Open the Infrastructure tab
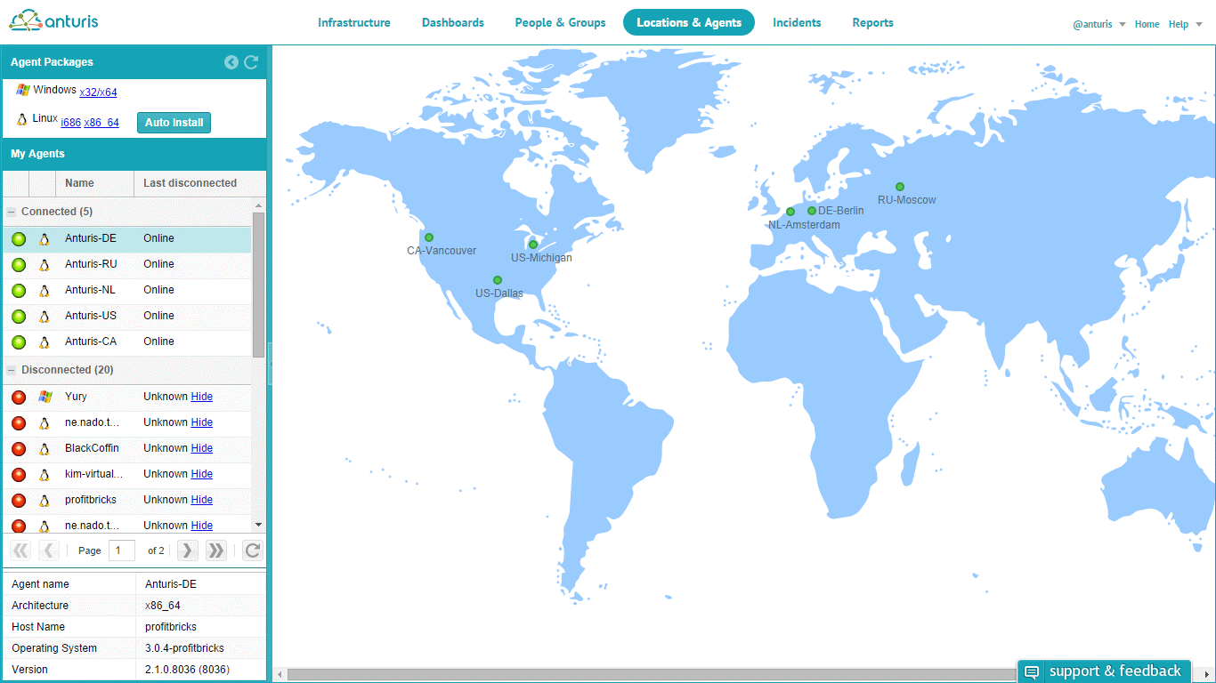This screenshot has height=683, width=1216. coord(354,23)
